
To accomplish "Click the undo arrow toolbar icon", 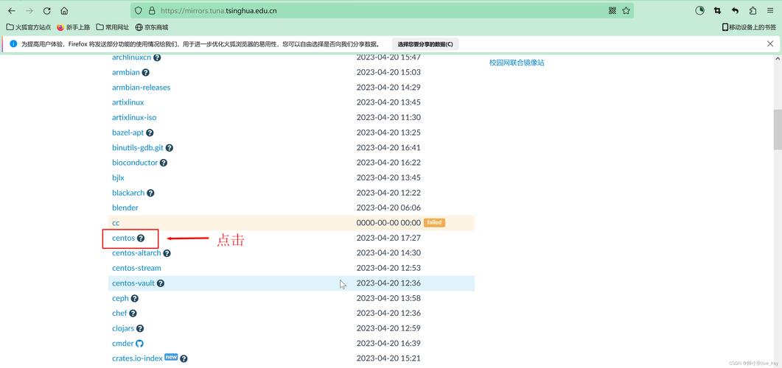I will (735, 10).
